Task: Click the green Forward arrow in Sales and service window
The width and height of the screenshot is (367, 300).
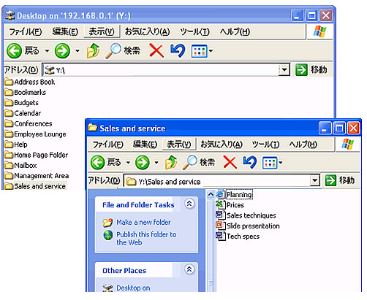Action: tap(143, 162)
